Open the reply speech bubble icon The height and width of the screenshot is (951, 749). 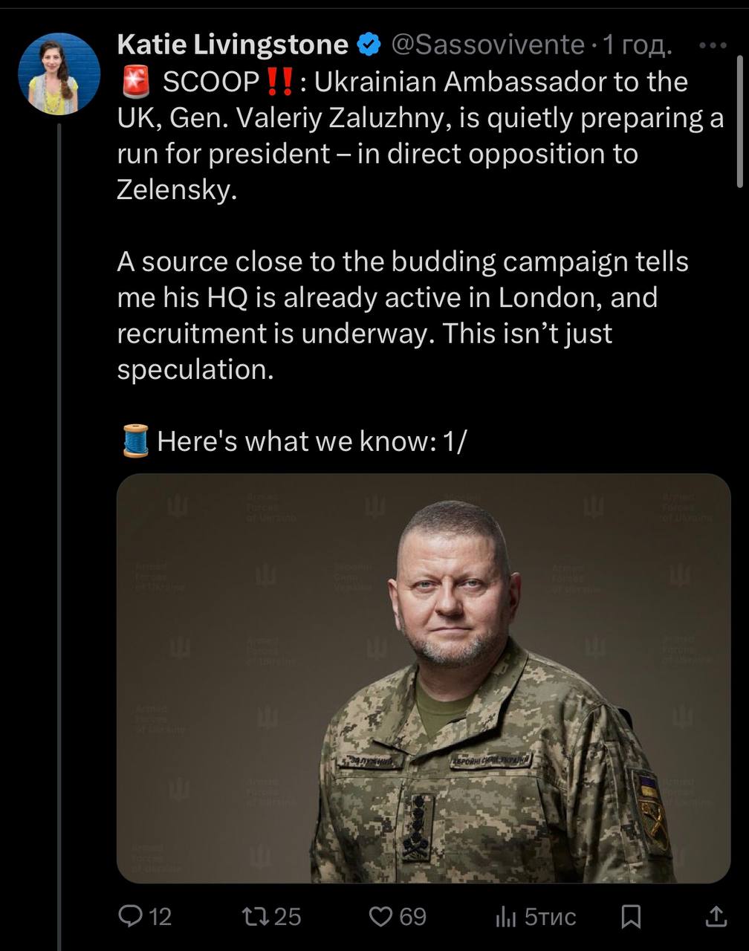click(131, 916)
